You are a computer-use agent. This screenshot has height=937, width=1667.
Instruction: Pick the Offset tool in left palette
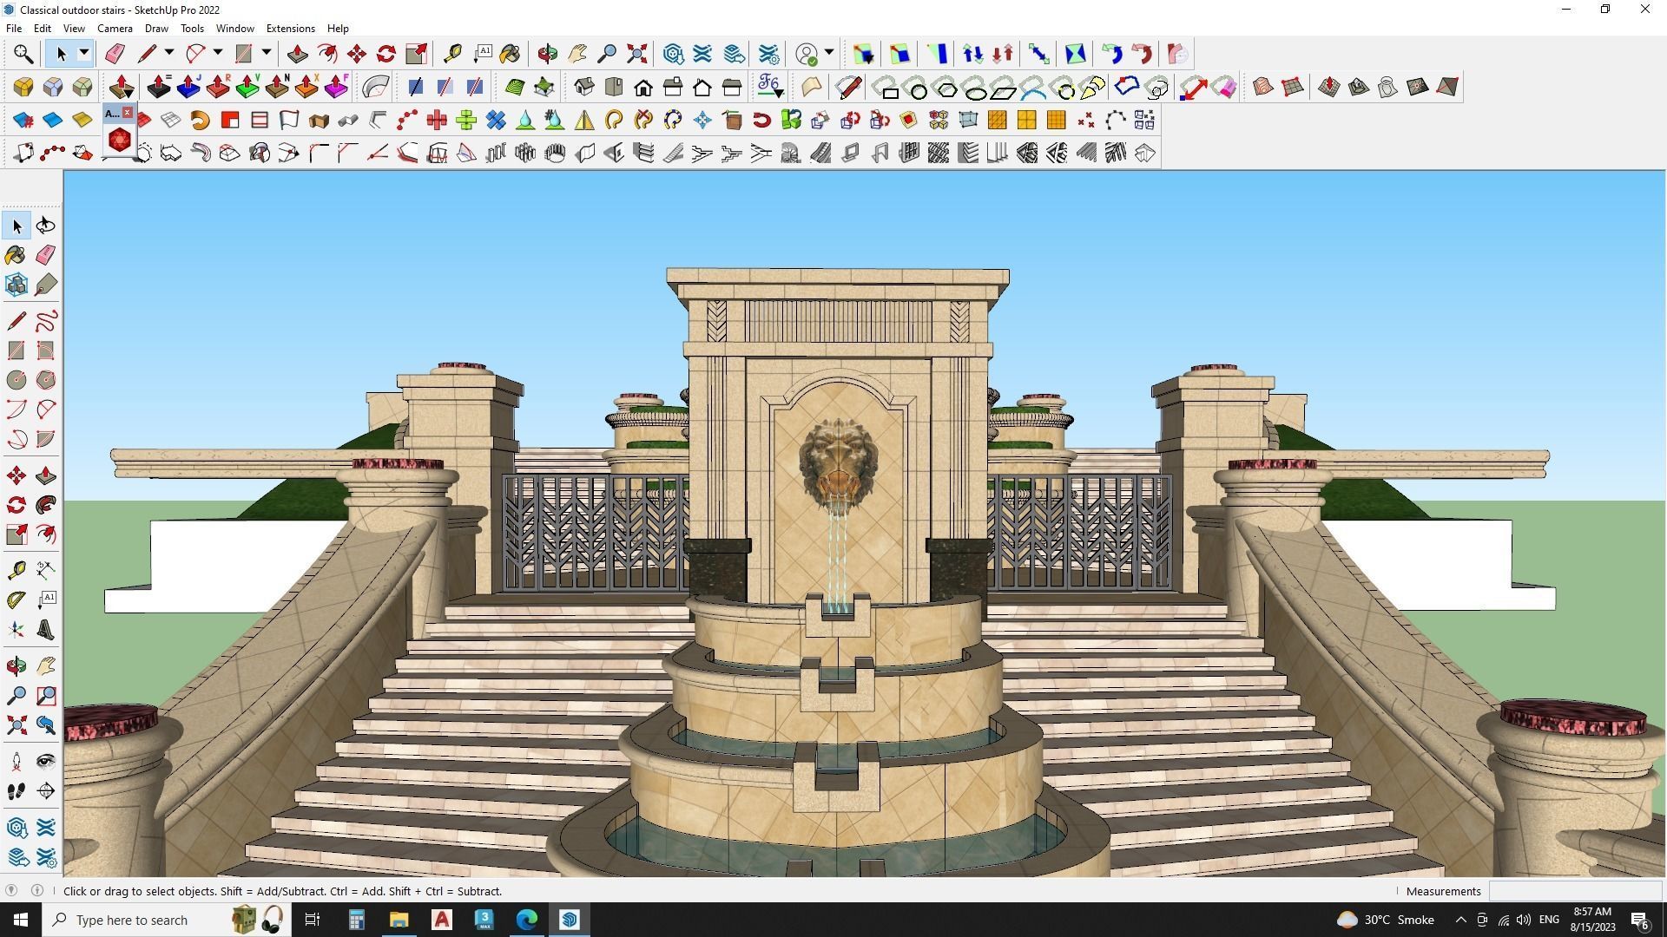tap(45, 534)
